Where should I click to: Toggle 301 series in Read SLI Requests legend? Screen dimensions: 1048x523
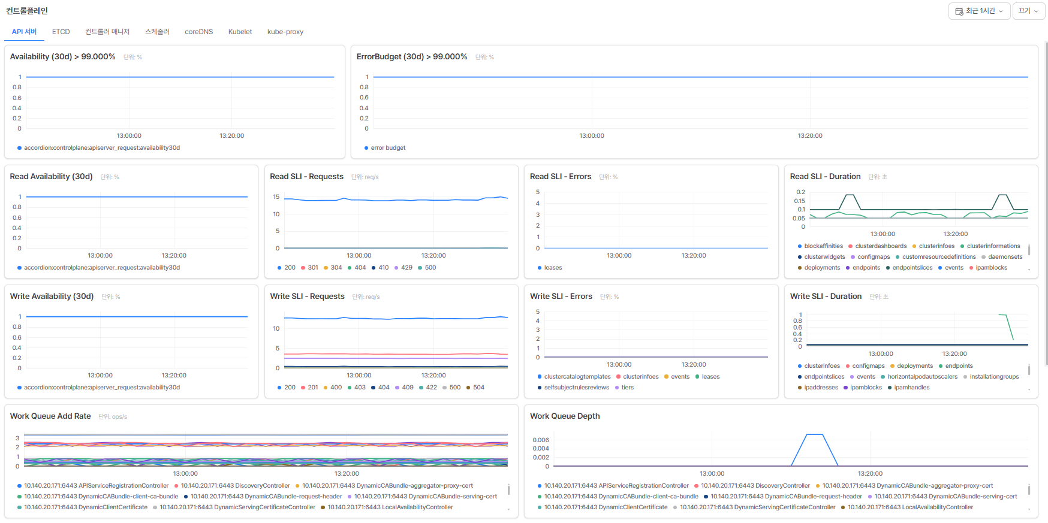pyautogui.click(x=309, y=268)
